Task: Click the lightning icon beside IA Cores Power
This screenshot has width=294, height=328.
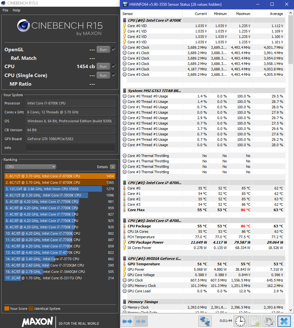Action: click(125, 248)
